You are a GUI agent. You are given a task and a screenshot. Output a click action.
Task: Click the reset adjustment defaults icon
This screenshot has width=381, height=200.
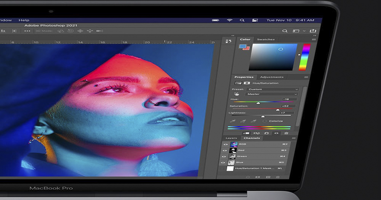[x=266, y=133]
